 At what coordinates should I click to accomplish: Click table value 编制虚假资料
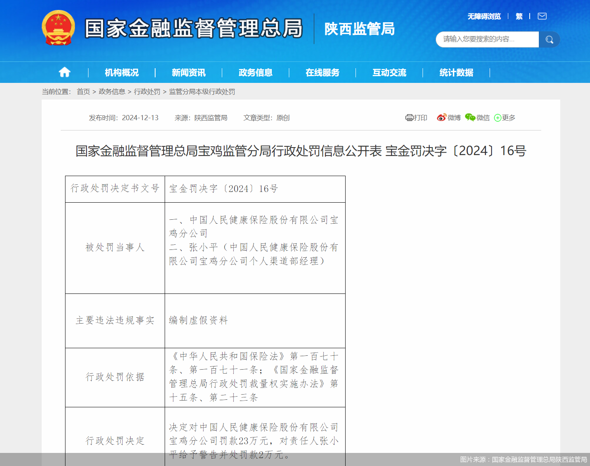(198, 320)
